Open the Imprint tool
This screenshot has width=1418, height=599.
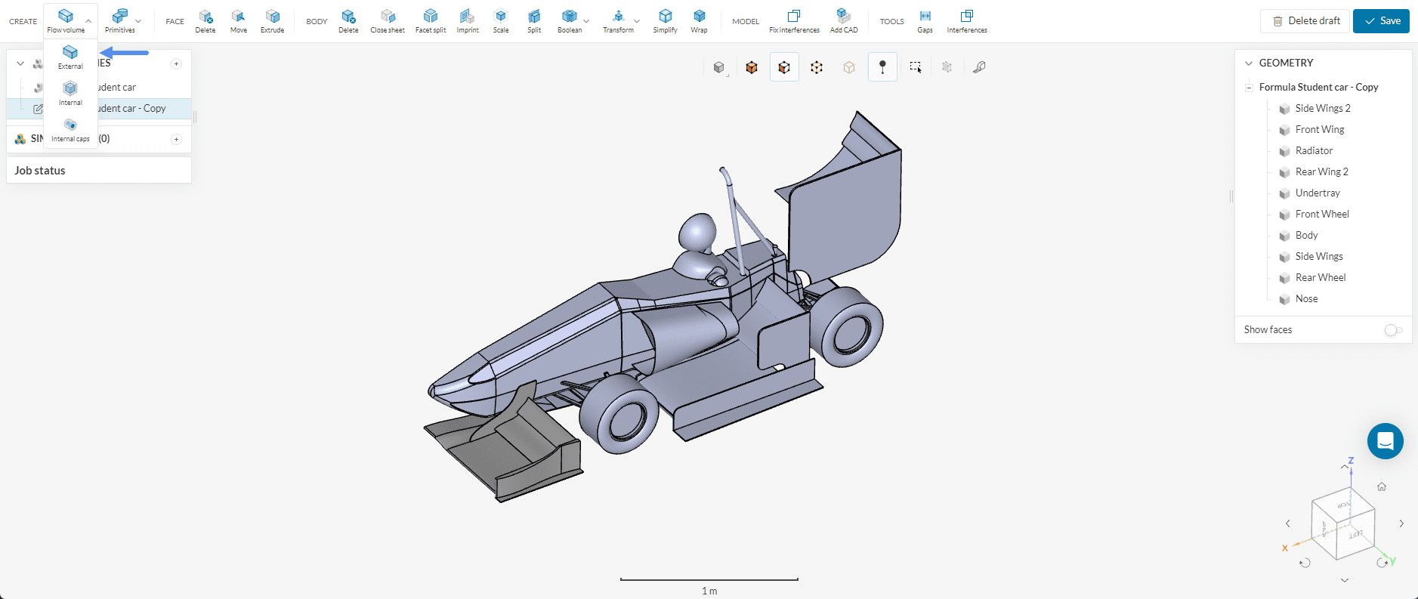pos(468,20)
